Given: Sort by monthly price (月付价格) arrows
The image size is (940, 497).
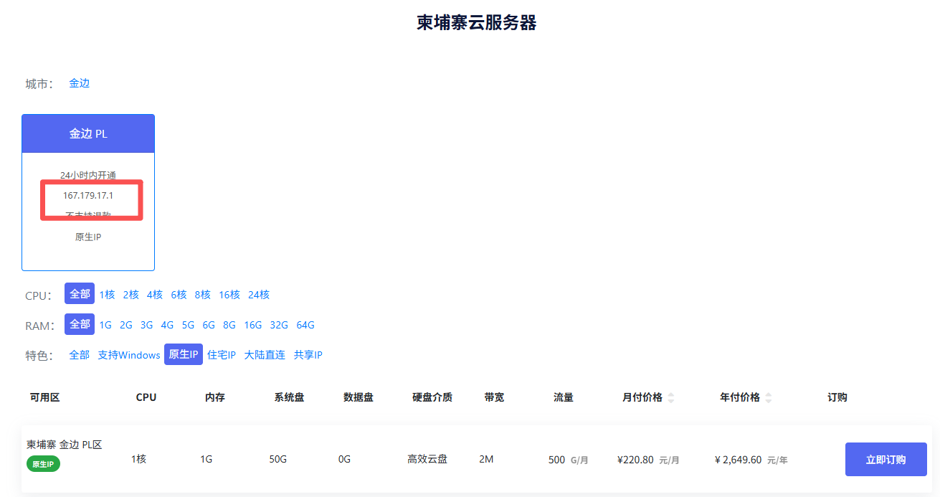Looking at the screenshot, I should tap(670, 397).
